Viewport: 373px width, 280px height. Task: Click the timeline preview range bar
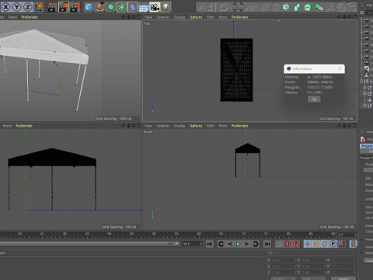point(89,243)
